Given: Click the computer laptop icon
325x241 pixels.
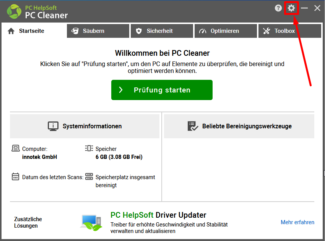Looking at the screenshot, I should [15, 149].
